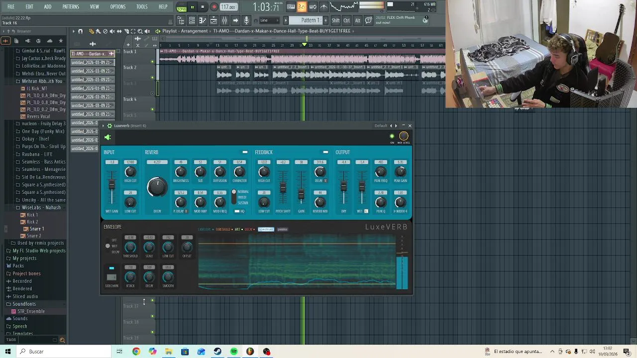Toggle the FEEDBACK section enable switch
The width and height of the screenshot is (637, 358).
point(325,152)
